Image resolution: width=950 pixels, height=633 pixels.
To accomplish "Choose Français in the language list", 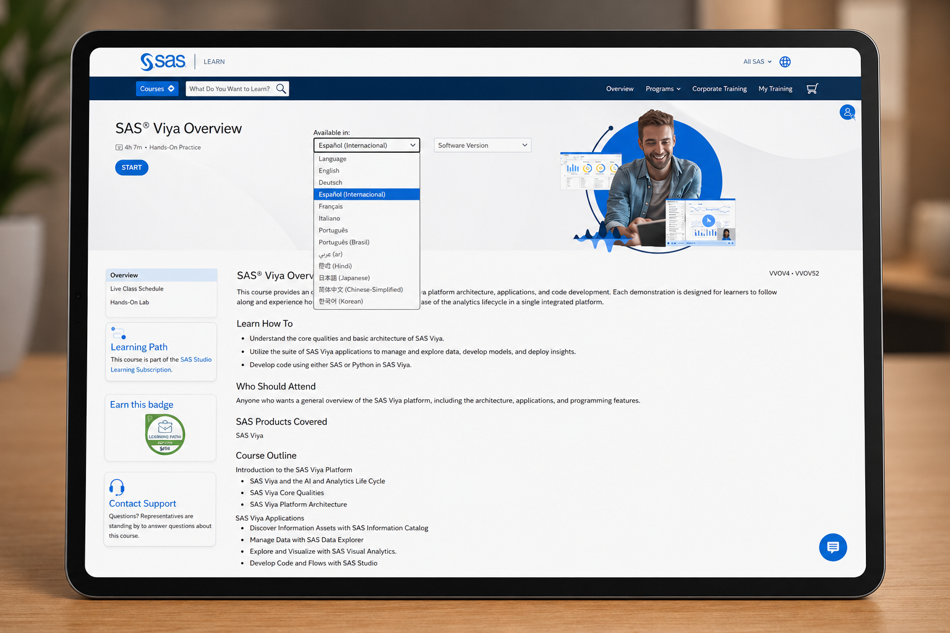I will pos(367,206).
